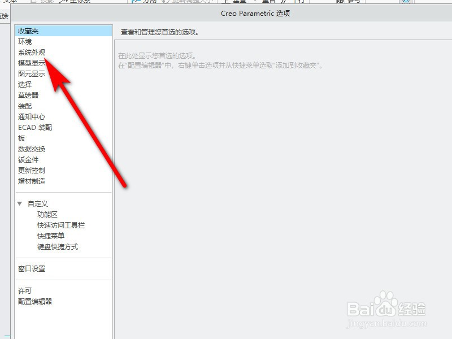
Task: Open the 模型显示 settings
Action: (32, 63)
